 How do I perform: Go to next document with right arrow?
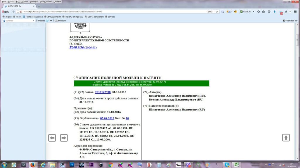click(x=64, y=138)
